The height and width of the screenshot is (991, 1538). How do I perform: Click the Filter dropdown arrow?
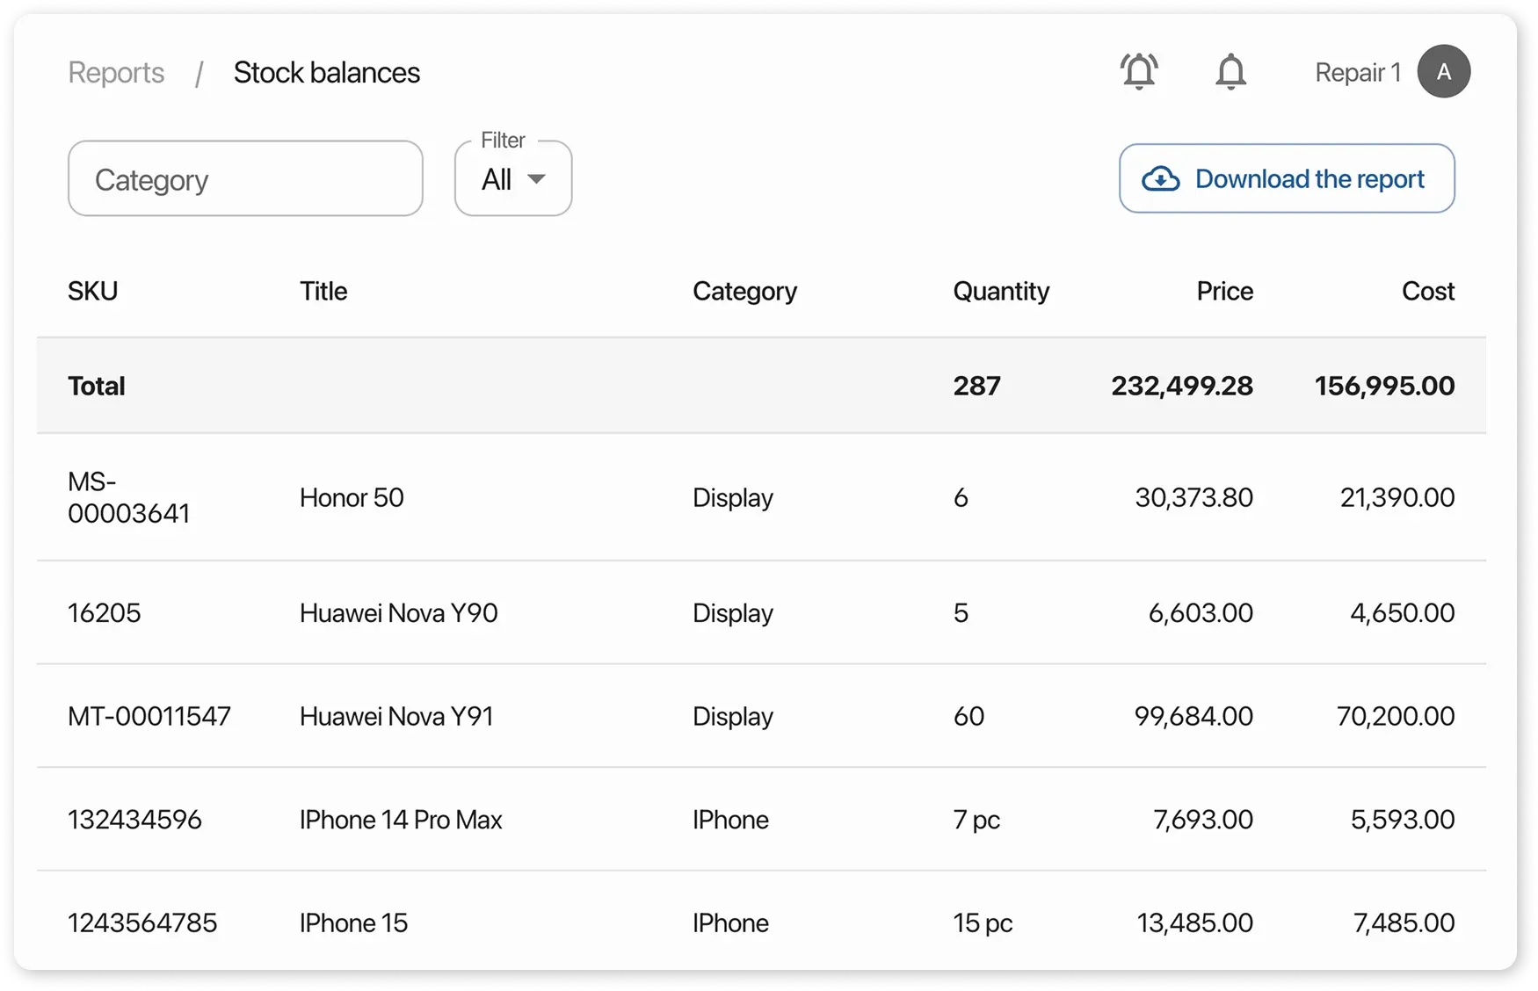pos(536,179)
